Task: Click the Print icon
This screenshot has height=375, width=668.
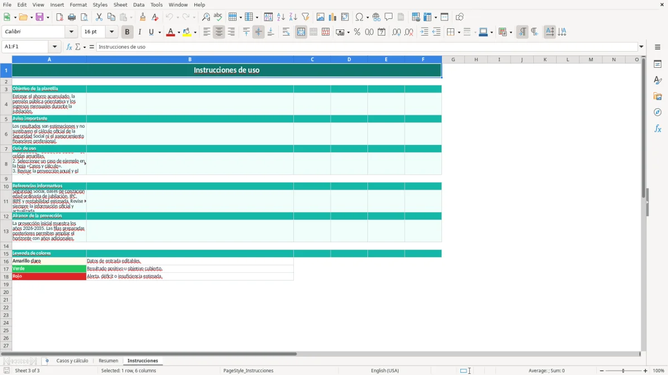Action: point(72,17)
